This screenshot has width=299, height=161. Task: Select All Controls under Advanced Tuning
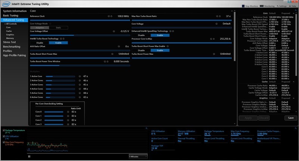(x=11, y=24)
